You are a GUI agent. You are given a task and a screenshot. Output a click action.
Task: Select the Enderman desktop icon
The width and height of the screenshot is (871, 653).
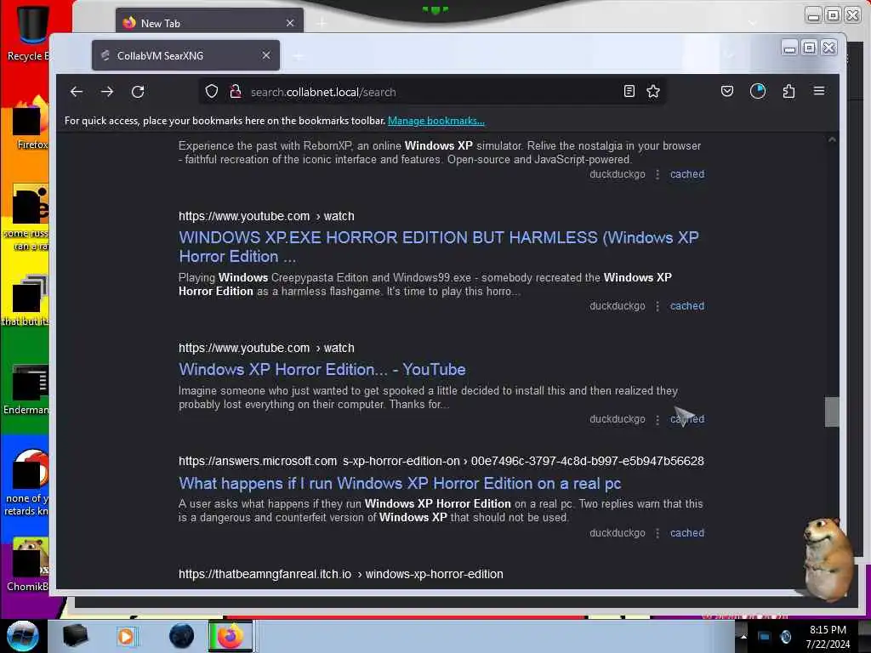(x=28, y=389)
